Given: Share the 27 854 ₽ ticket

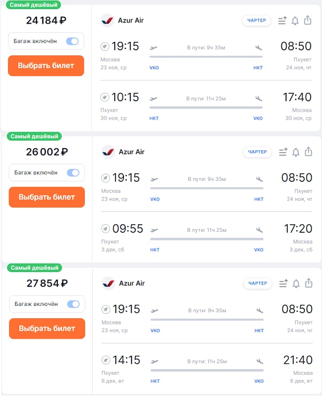Looking at the screenshot, I should [x=309, y=283].
